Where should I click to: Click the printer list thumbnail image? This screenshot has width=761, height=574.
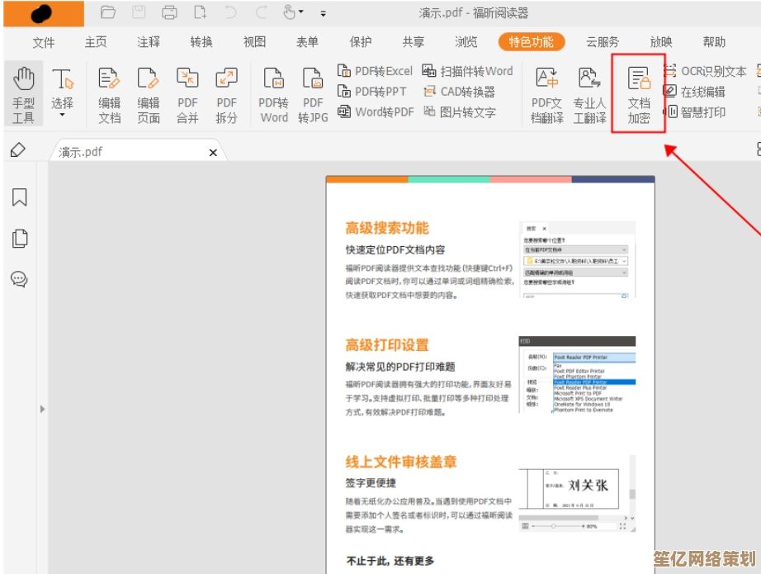click(x=577, y=374)
